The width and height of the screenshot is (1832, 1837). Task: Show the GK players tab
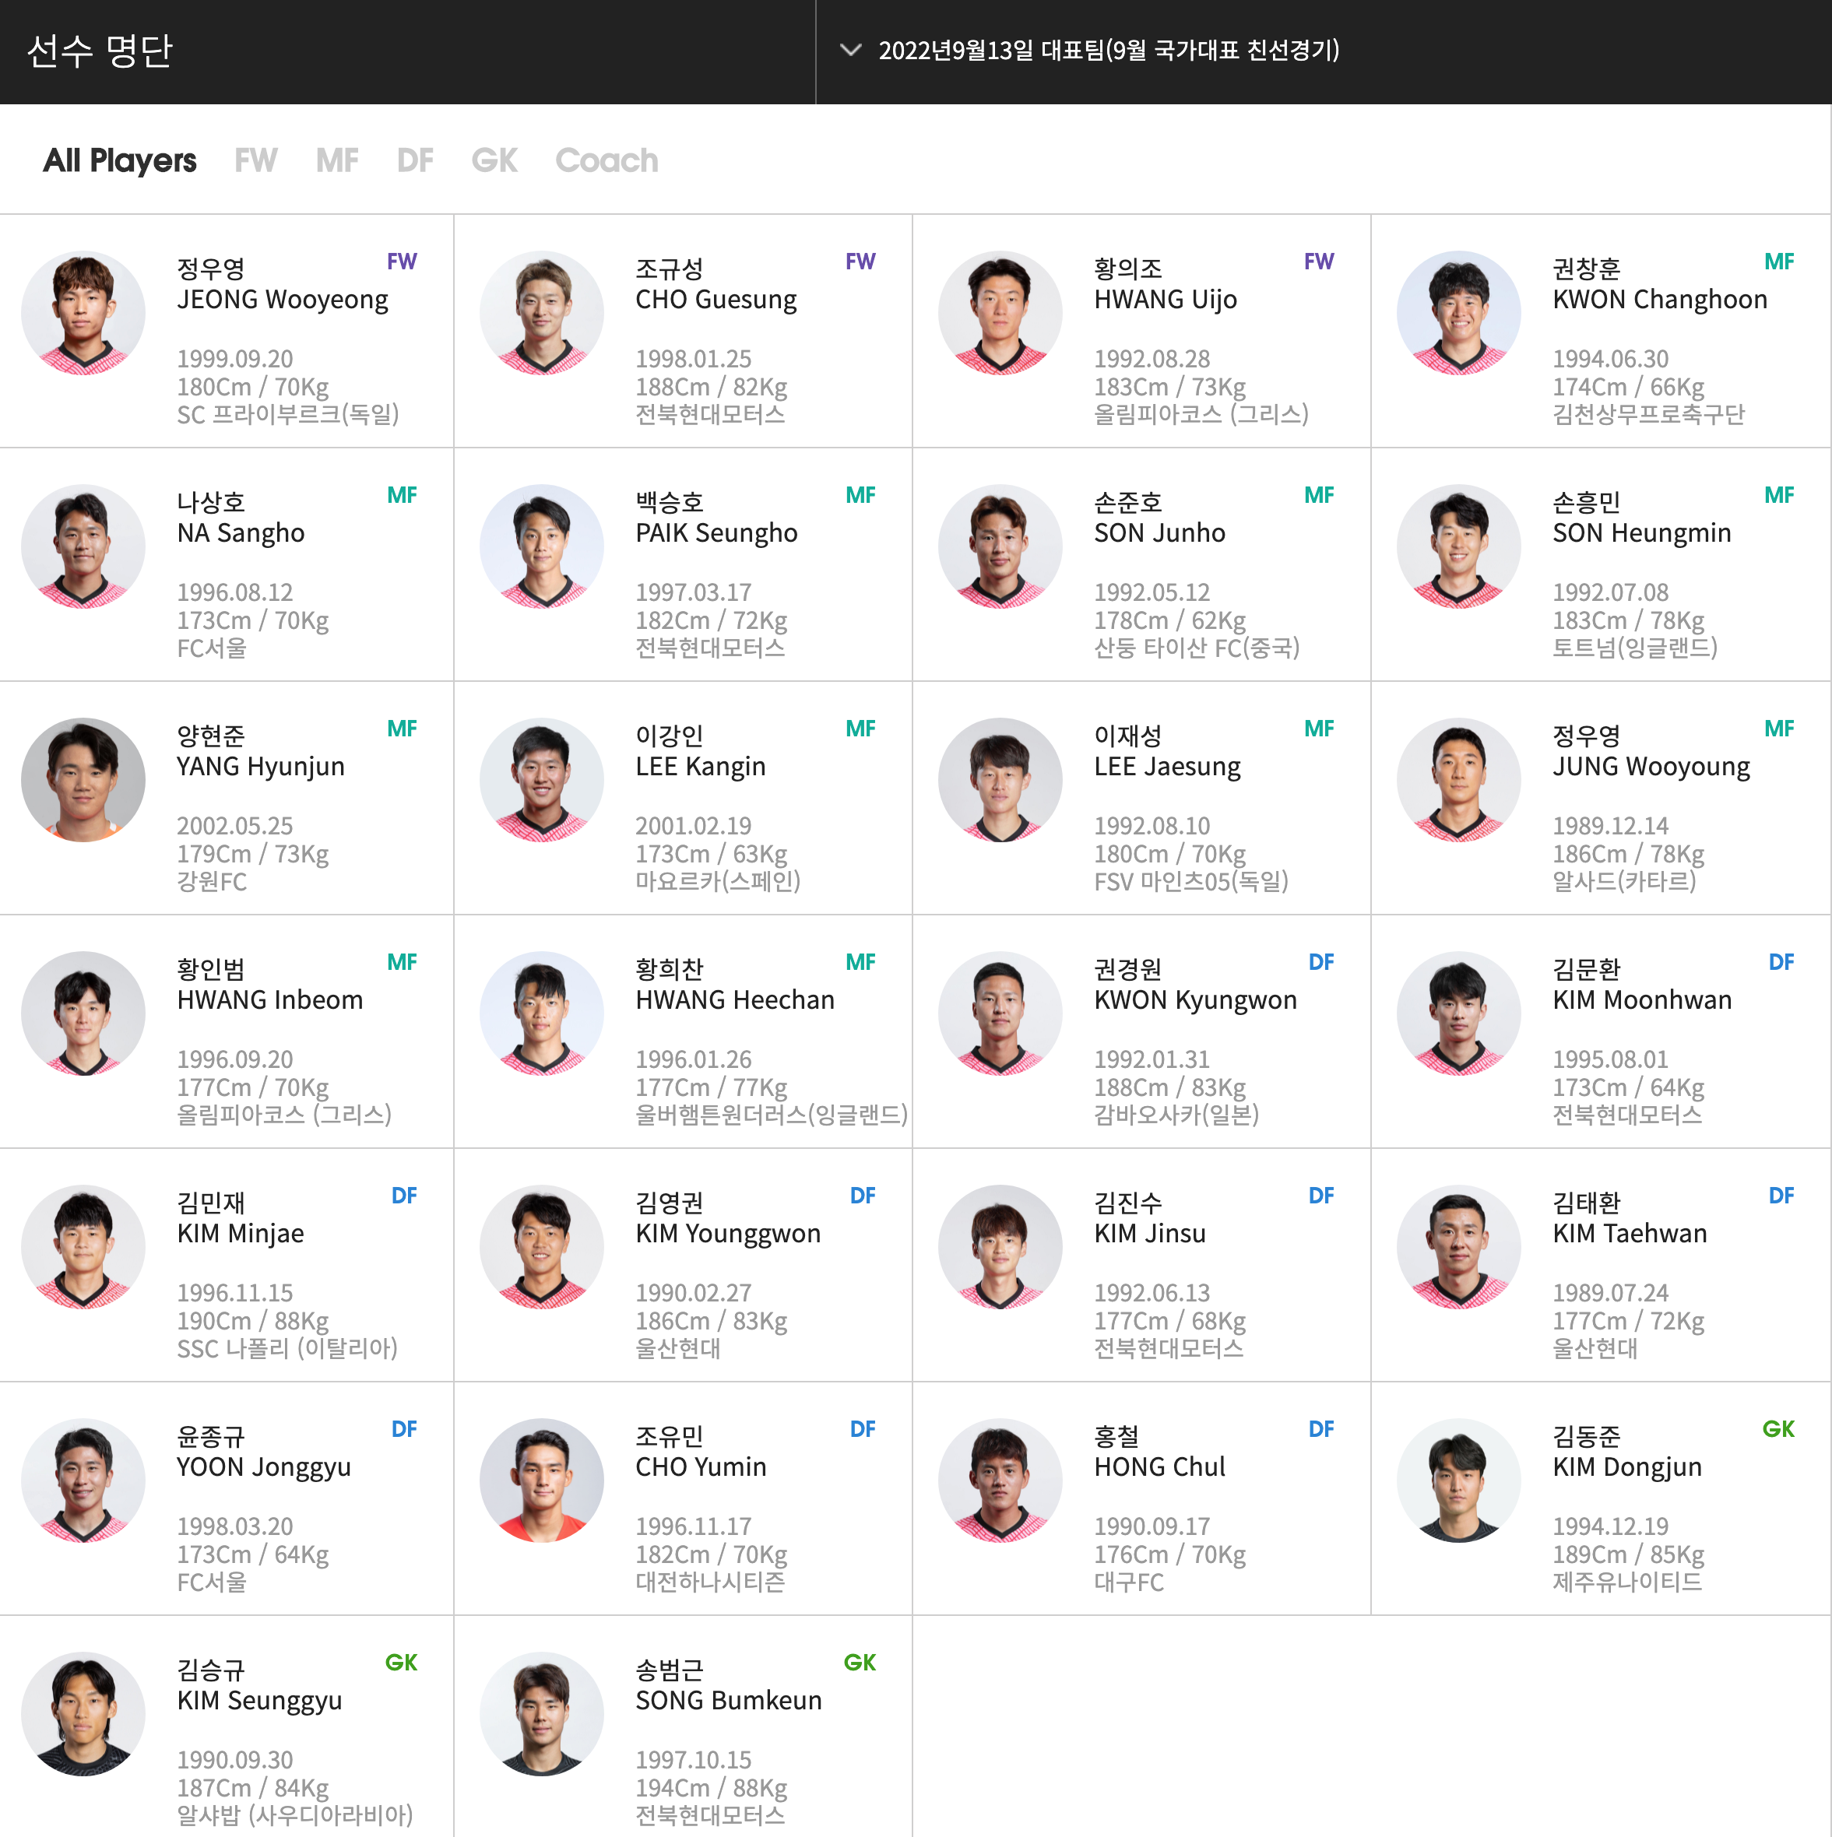494,160
